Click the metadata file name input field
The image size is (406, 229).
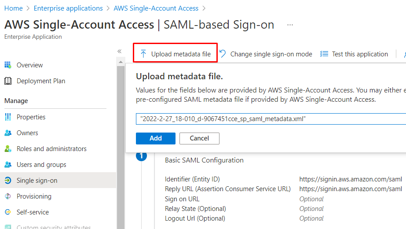270,119
